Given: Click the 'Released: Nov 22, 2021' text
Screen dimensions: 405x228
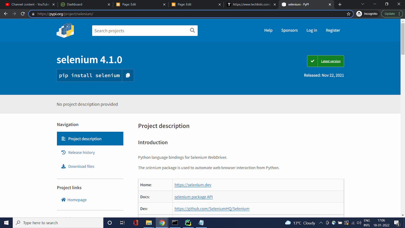Looking at the screenshot, I should (x=324, y=75).
